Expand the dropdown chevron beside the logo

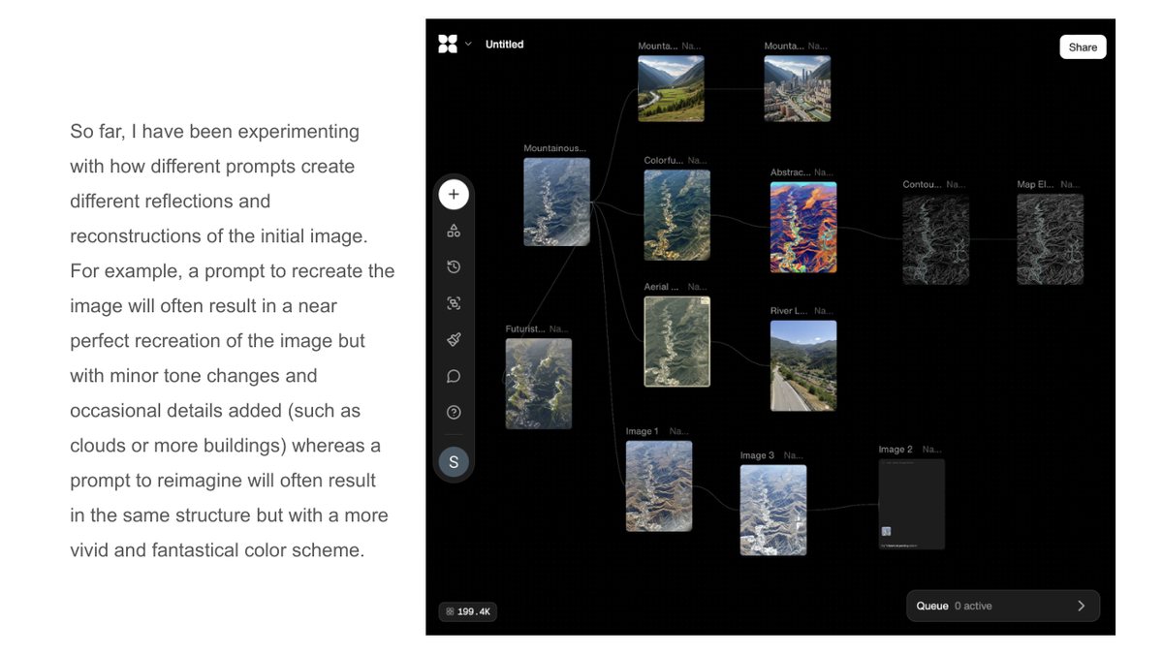[x=468, y=44]
